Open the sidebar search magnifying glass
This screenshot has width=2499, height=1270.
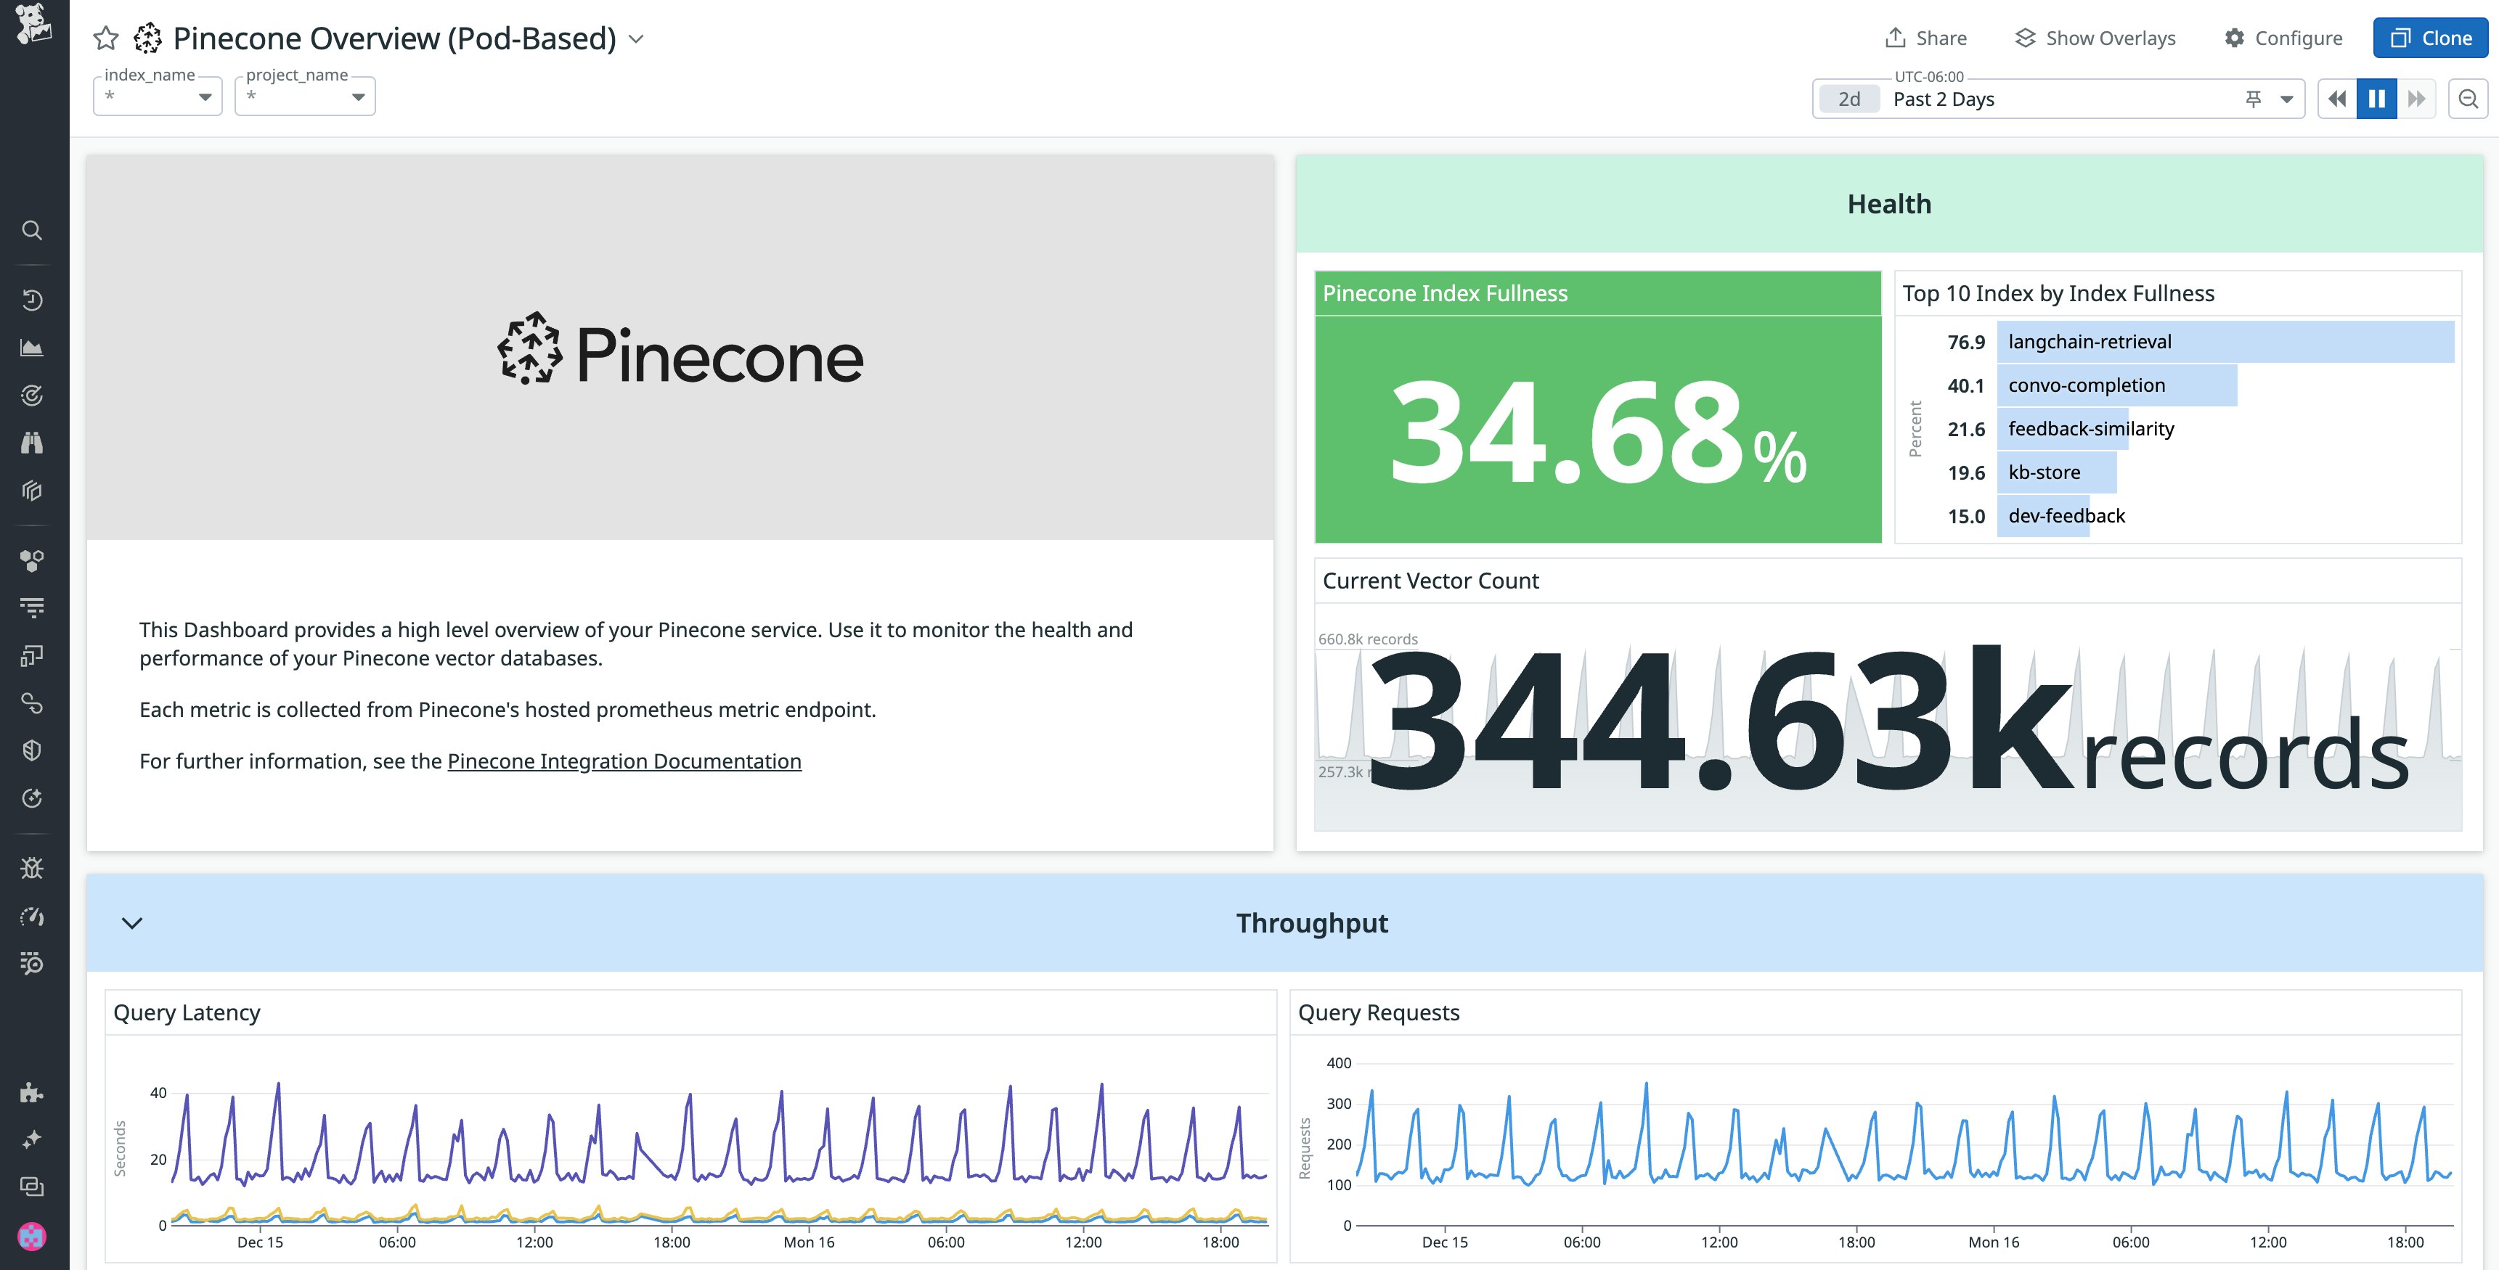(x=32, y=231)
